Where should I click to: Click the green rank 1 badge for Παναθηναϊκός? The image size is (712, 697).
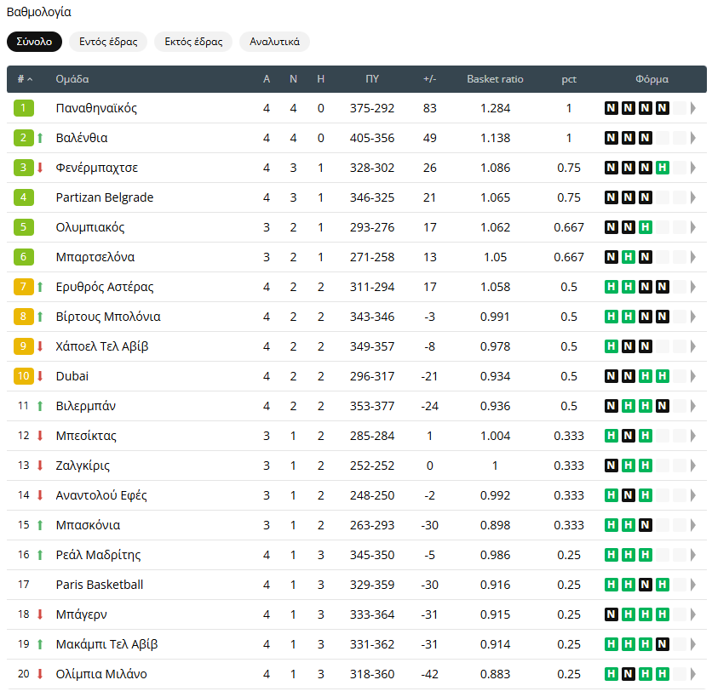(24, 108)
